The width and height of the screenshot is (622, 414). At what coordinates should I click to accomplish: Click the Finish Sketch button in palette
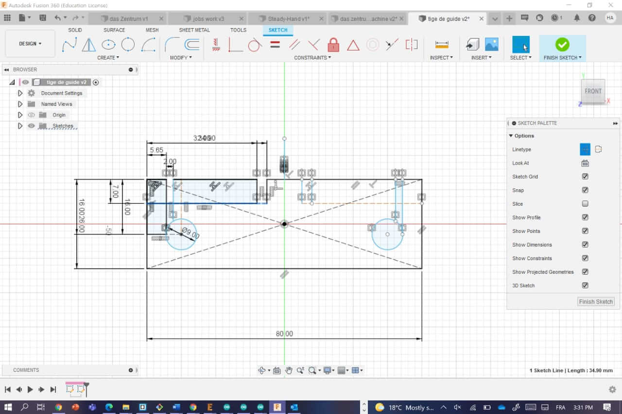click(x=596, y=301)
